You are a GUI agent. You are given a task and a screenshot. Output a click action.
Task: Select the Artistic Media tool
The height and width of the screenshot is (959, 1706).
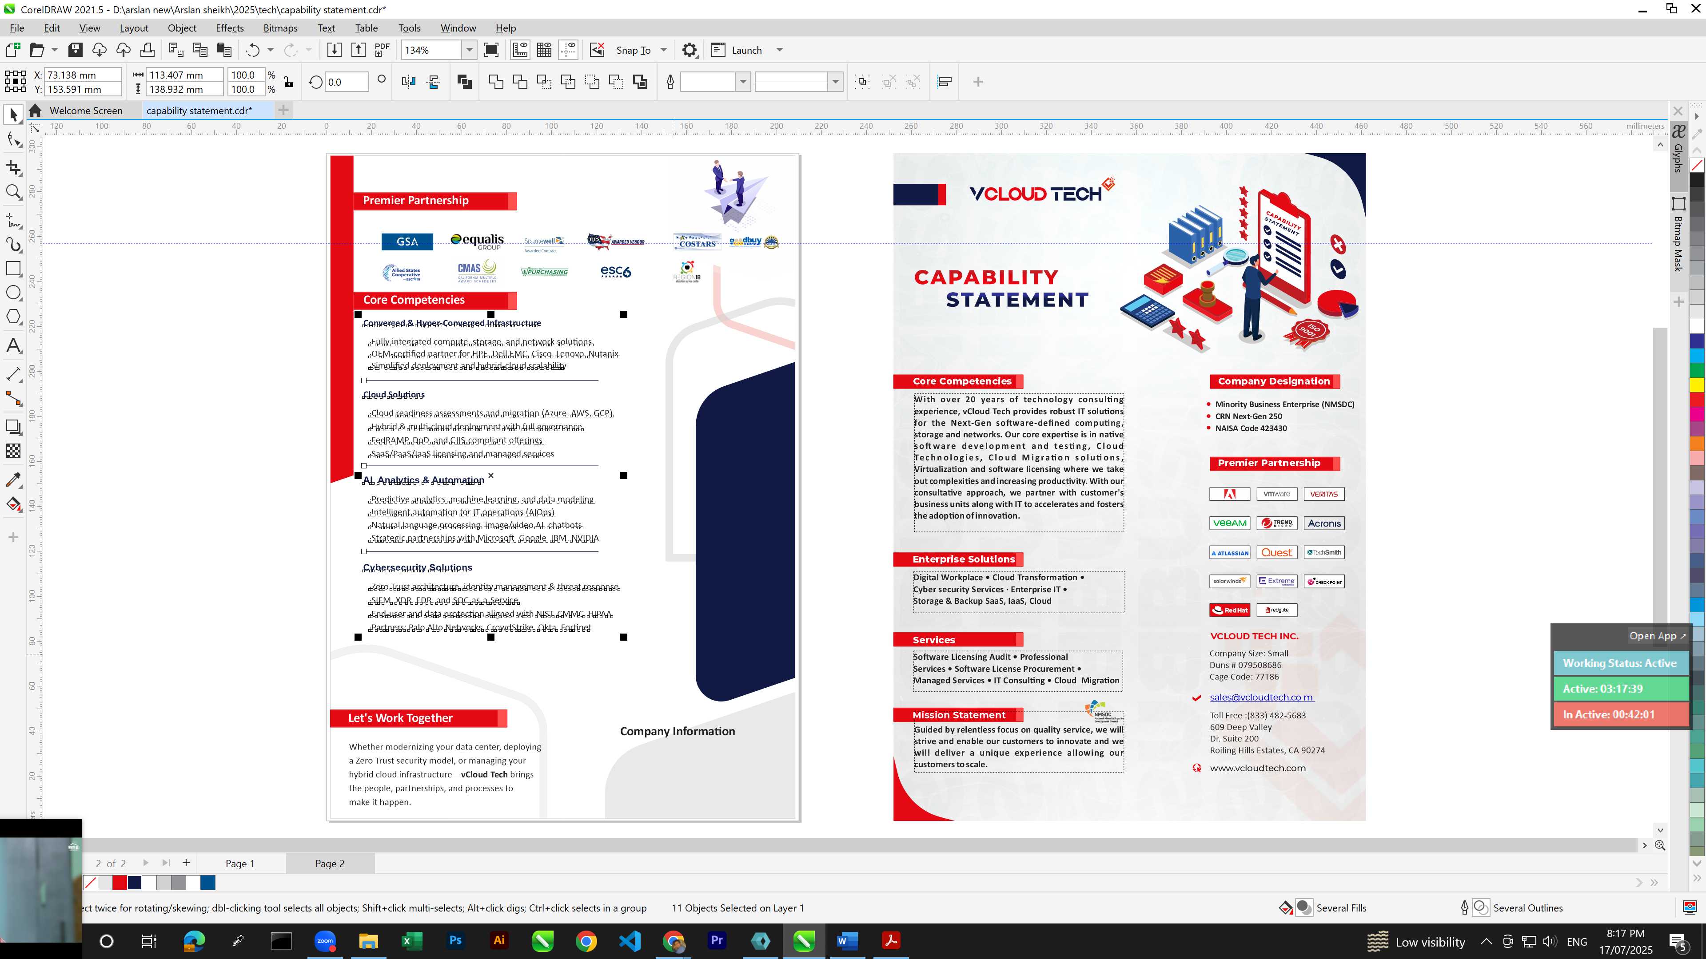coord(13,244)
